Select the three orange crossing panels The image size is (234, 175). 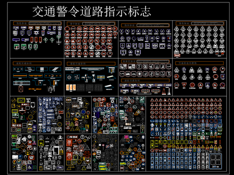tap(71, 87)
